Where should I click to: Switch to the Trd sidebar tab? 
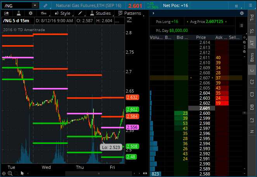point(252,17)
